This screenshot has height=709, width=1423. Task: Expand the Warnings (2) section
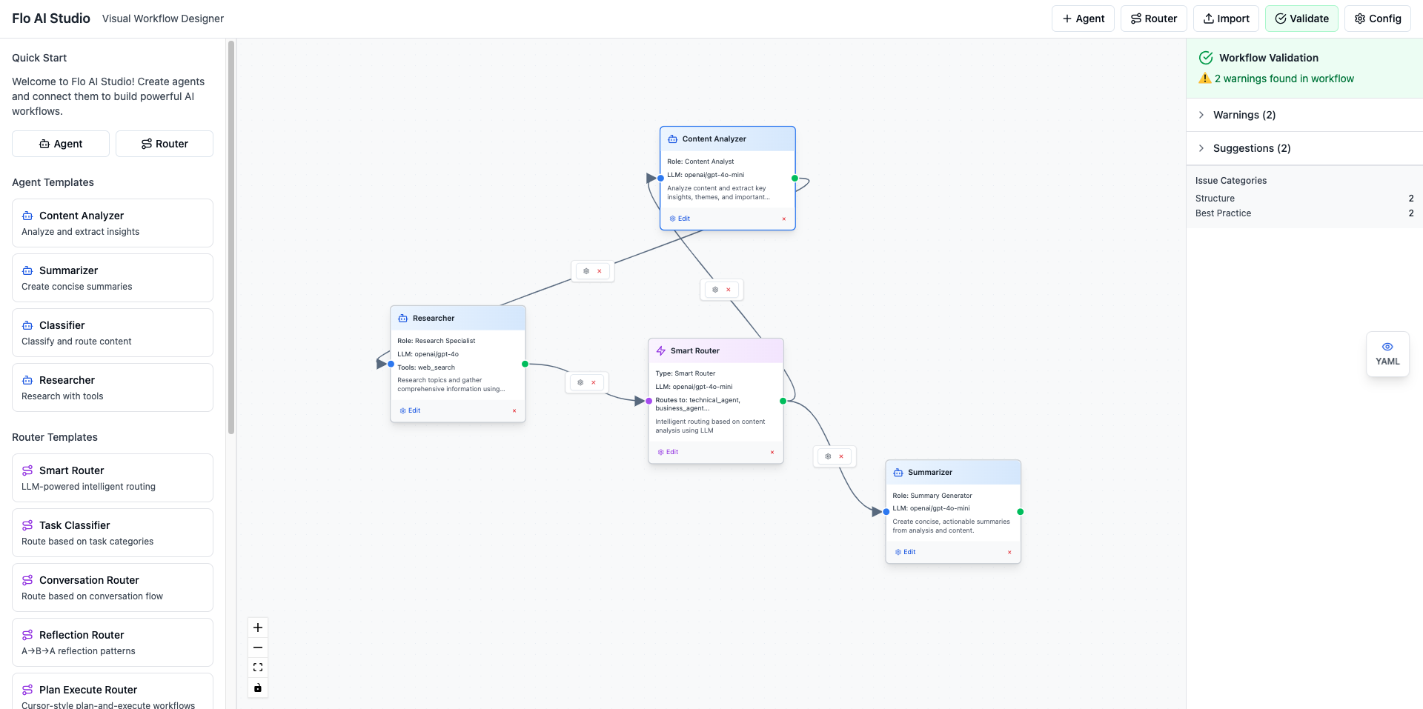(1244, 115)
